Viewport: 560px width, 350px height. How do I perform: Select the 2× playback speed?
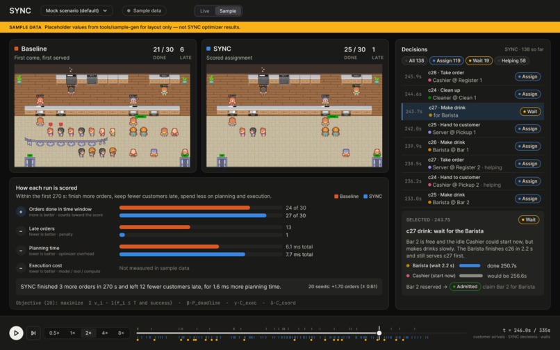[88, 333]
